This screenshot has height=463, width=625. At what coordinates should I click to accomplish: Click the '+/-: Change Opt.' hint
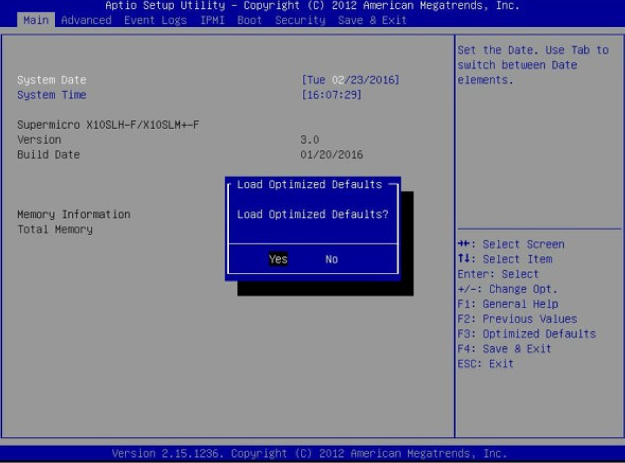point(507,289)
